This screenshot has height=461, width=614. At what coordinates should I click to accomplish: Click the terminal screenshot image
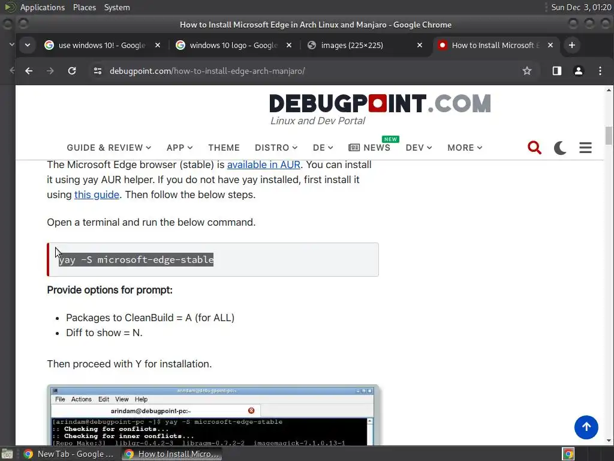coord(213,415)
